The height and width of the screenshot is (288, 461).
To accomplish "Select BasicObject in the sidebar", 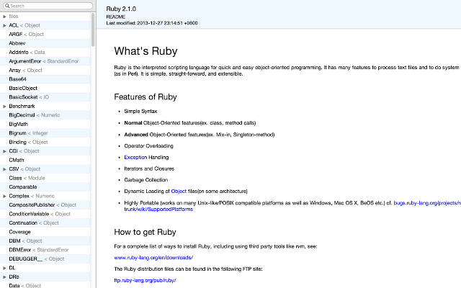I will [45, 88].
